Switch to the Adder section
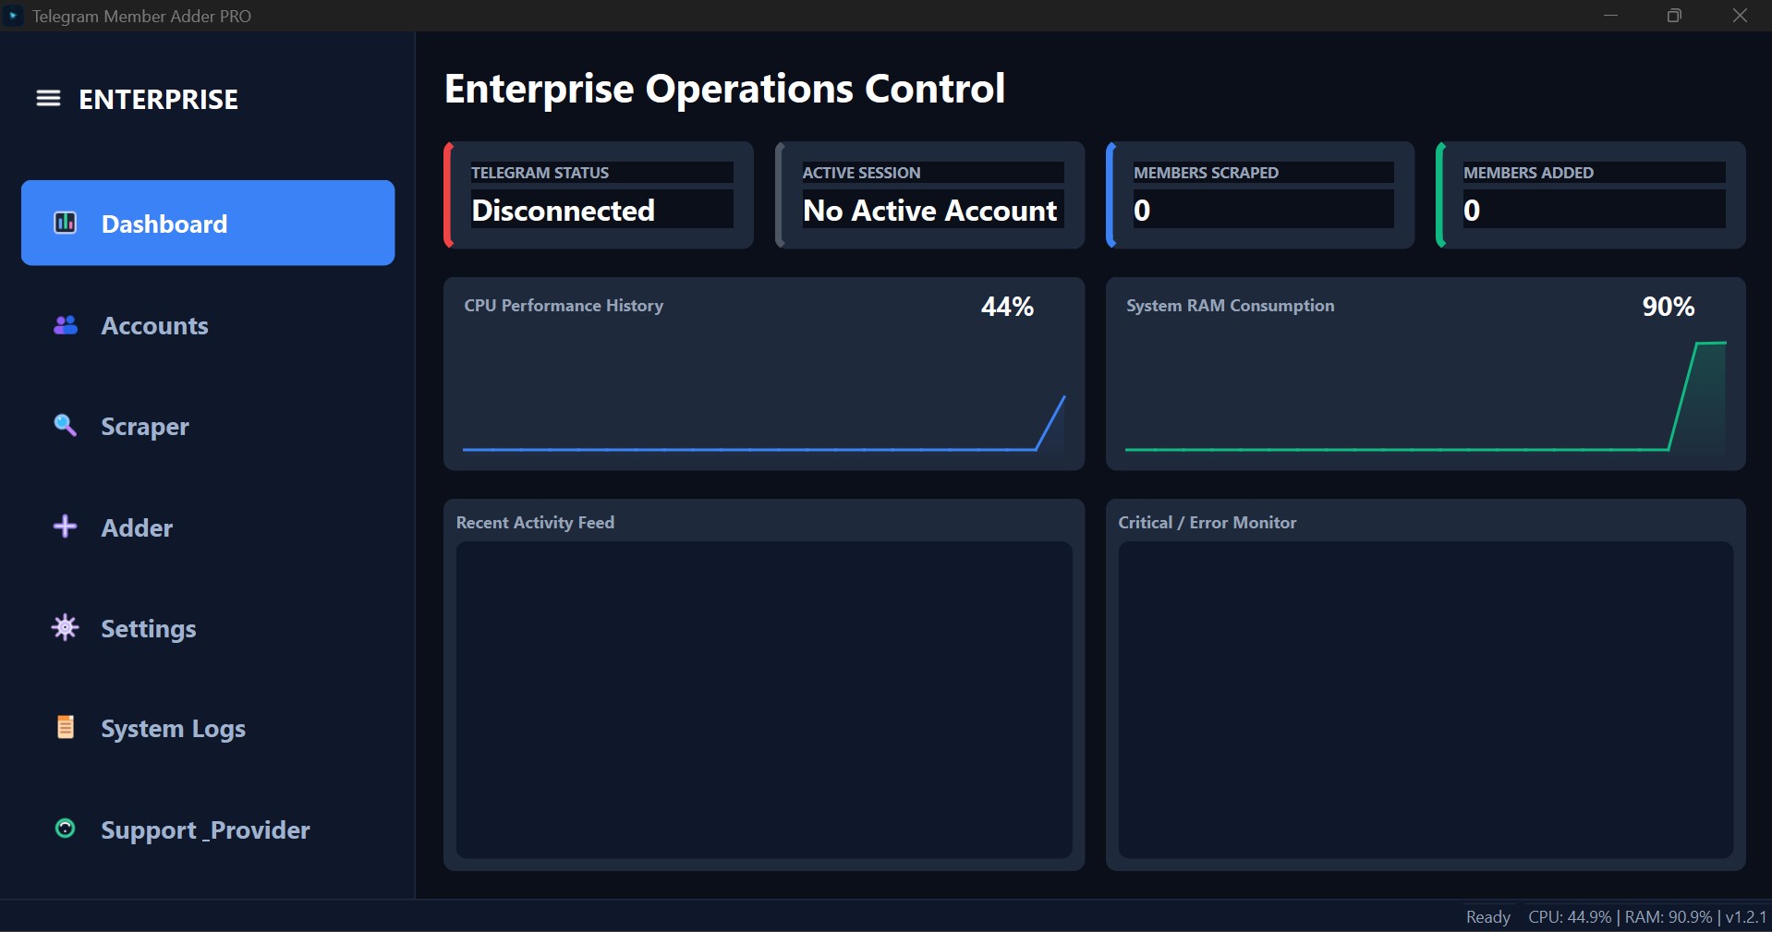The height and width of the screenshot is (932, 1772). tap(208, 527)
